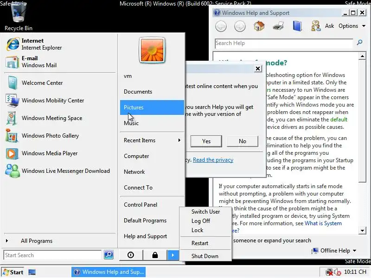Viewport: 371px width, 278px height.
Task: Open Music from Start menu
Action: 152,123
